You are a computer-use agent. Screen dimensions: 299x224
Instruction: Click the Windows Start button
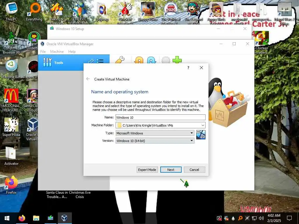[x=7, y=218]
